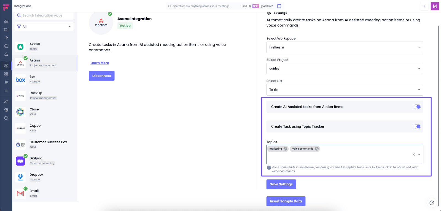This screenshot has width=441, height=211.
Task: Click the Search Integration Apps field
Action: click(44, 15)
